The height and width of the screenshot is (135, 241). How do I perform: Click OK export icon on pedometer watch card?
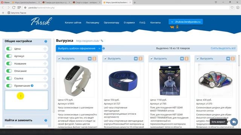point(94,58)
